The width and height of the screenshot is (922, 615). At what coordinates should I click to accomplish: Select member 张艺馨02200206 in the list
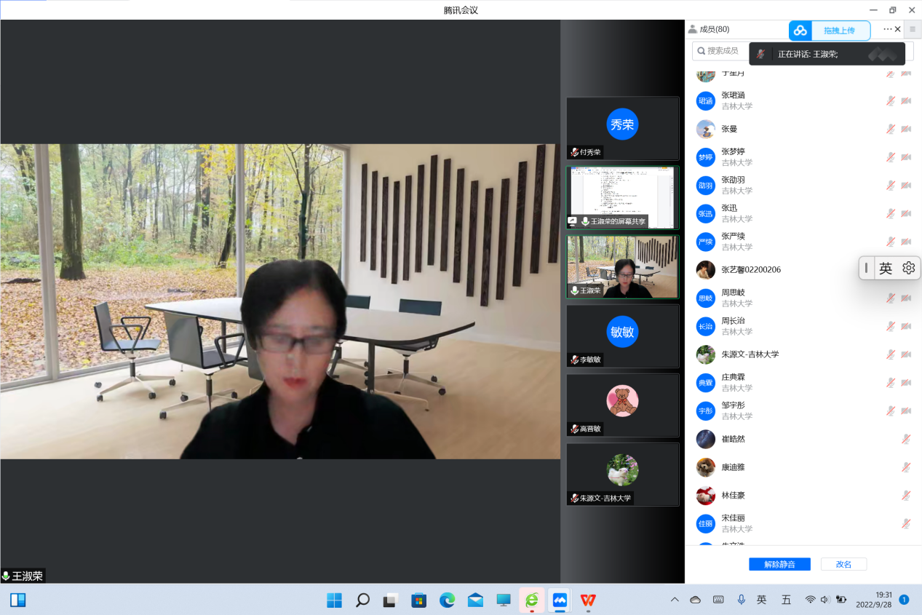click(750, 269)
